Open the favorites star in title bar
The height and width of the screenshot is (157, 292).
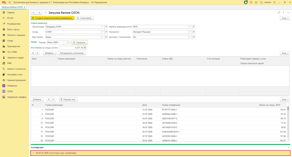[x=256, y=2]
